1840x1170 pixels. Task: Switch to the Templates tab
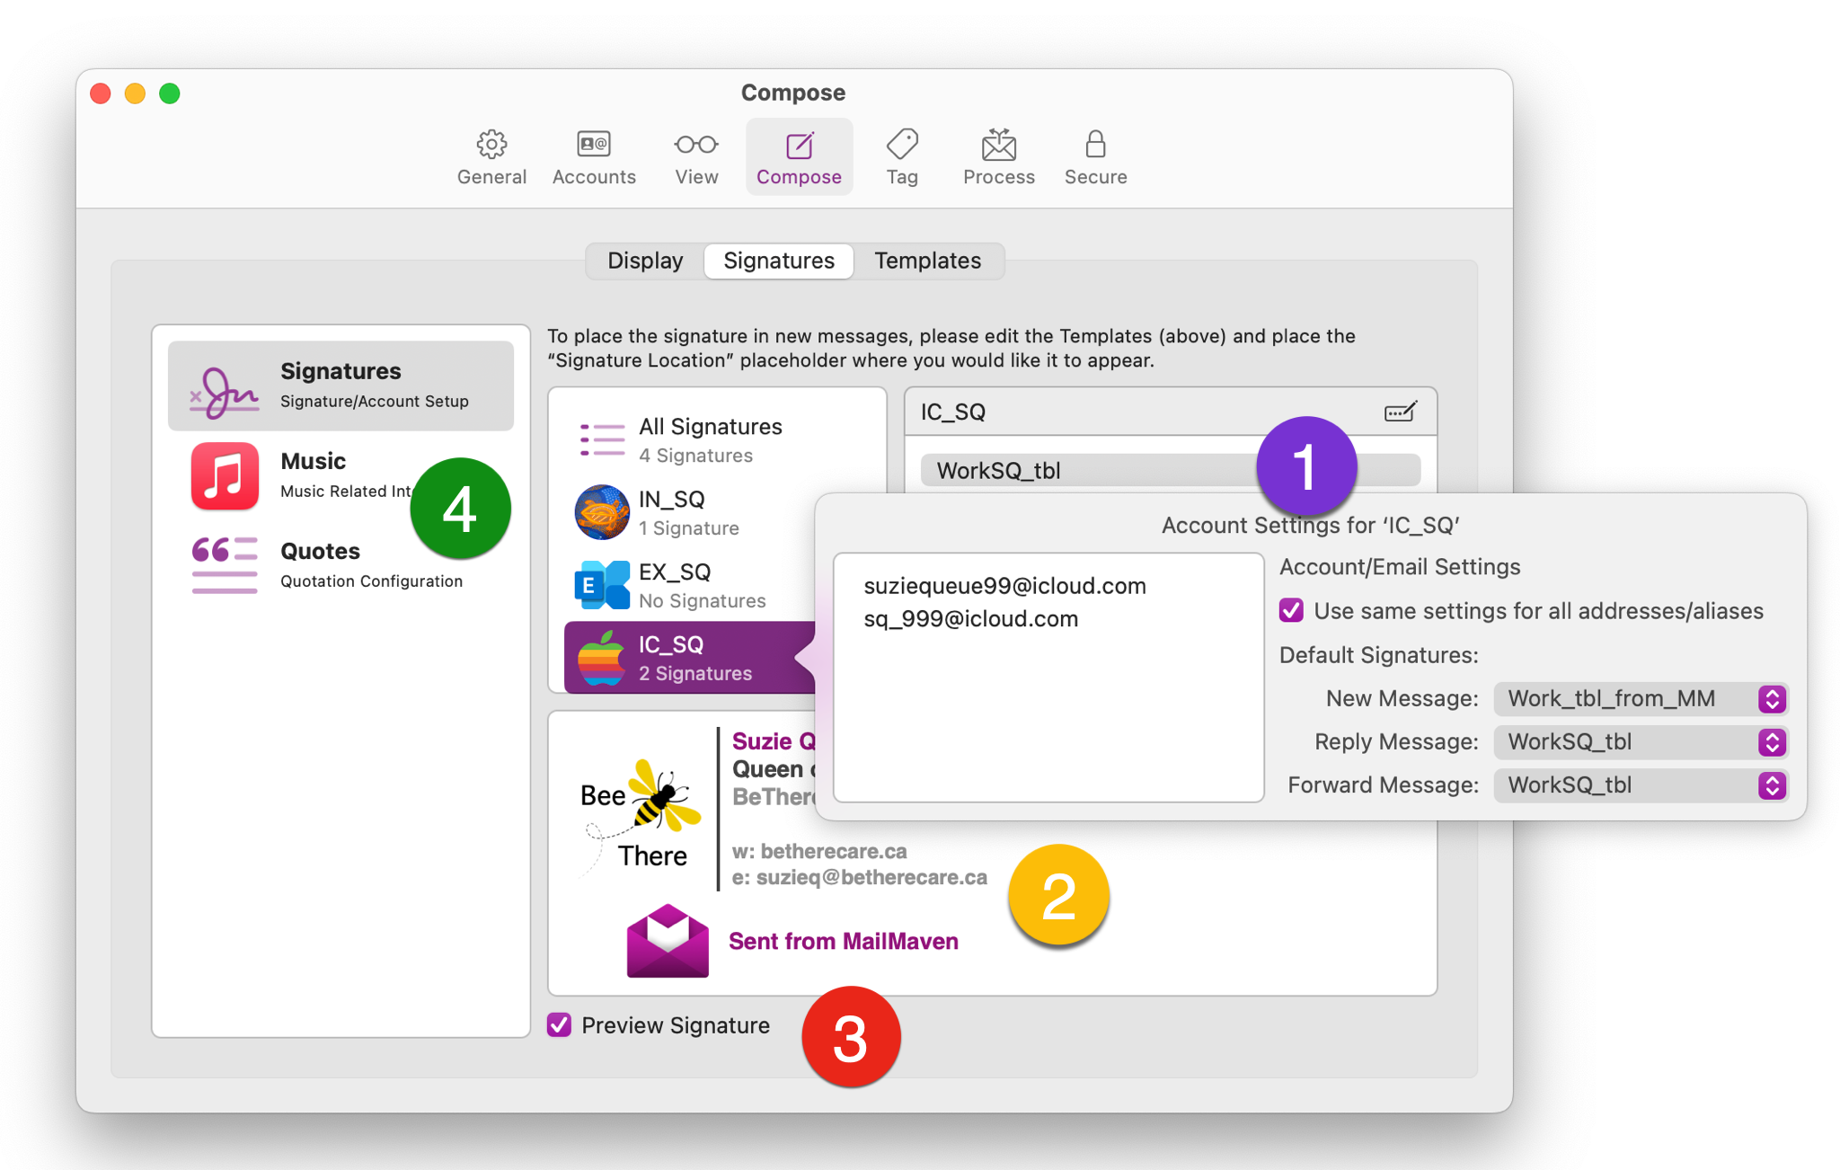pyautogui.click(x=927, y=261)
